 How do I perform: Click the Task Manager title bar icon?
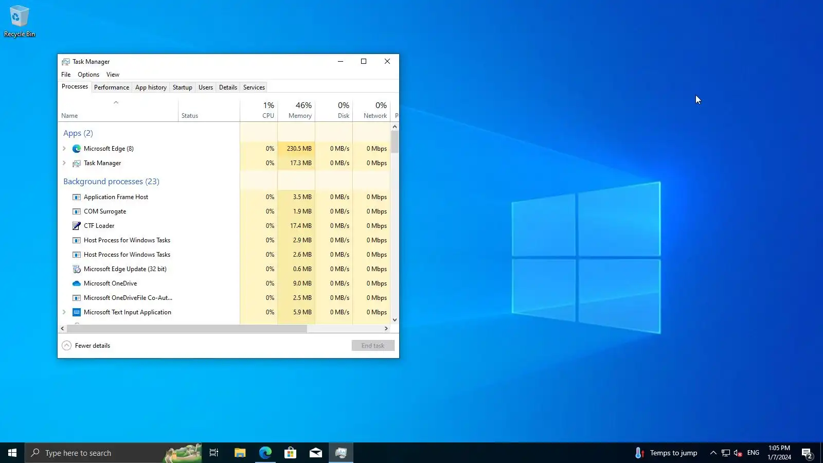click(66, 62)
